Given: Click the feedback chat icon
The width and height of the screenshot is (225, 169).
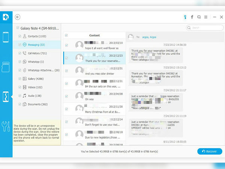Looking at the screenshot, I should pos(199,17).
